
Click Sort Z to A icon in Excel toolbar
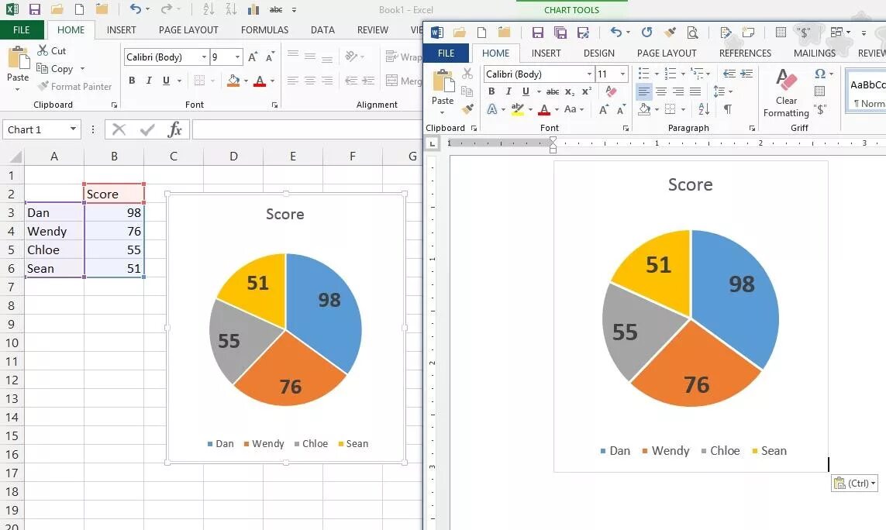230,9
